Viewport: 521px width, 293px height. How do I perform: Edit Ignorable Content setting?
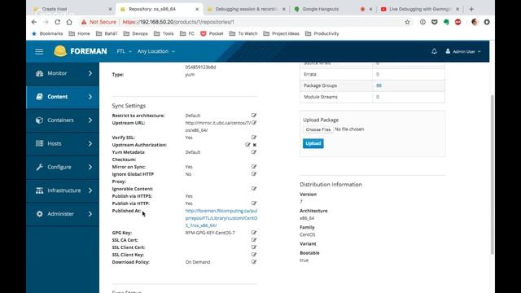254,188
